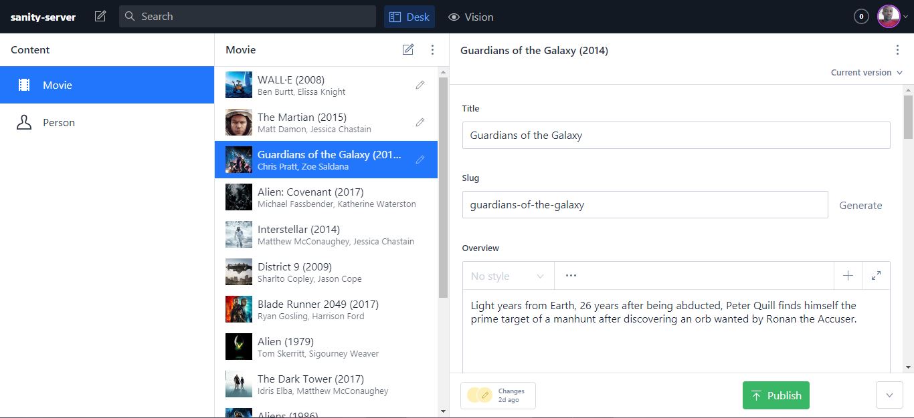
Task: Open the No style dropdown in Overview
Action: (x=509, y=276)
